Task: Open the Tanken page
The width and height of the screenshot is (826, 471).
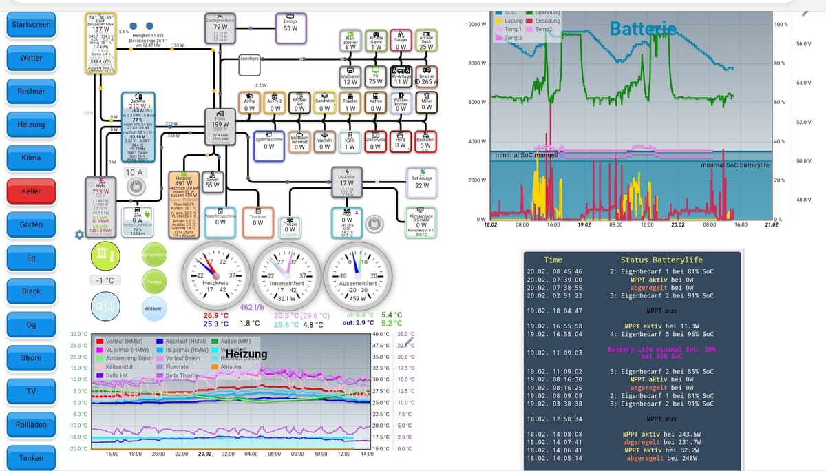Action: click(31, 458)
